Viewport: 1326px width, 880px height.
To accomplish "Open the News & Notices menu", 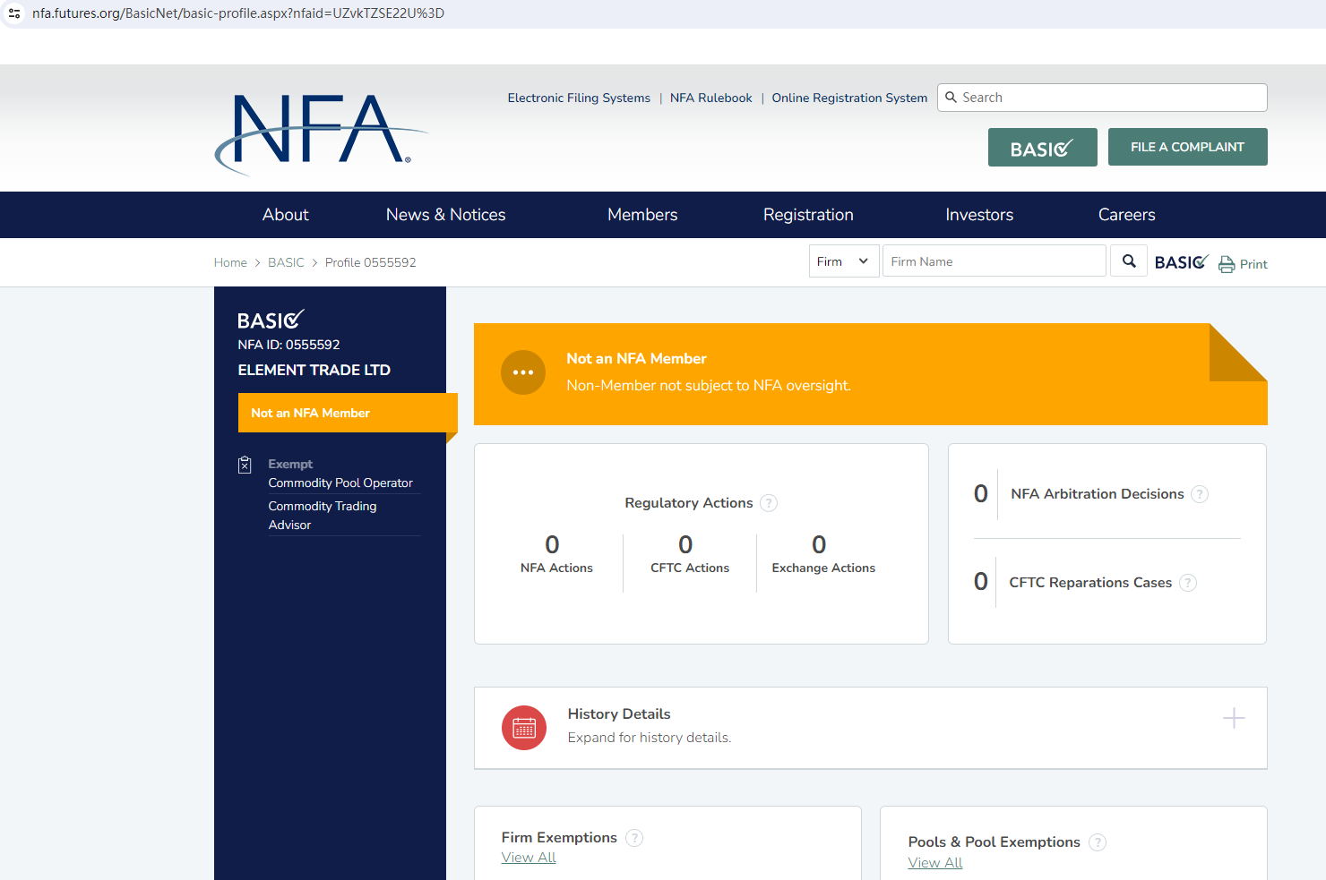I will point(445,215).
